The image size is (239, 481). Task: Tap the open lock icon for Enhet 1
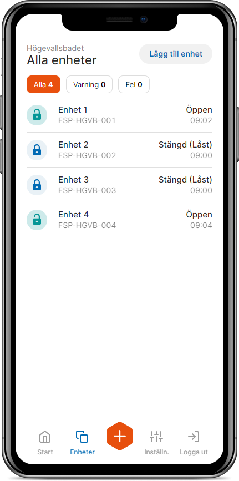click(x=37, y=115)
